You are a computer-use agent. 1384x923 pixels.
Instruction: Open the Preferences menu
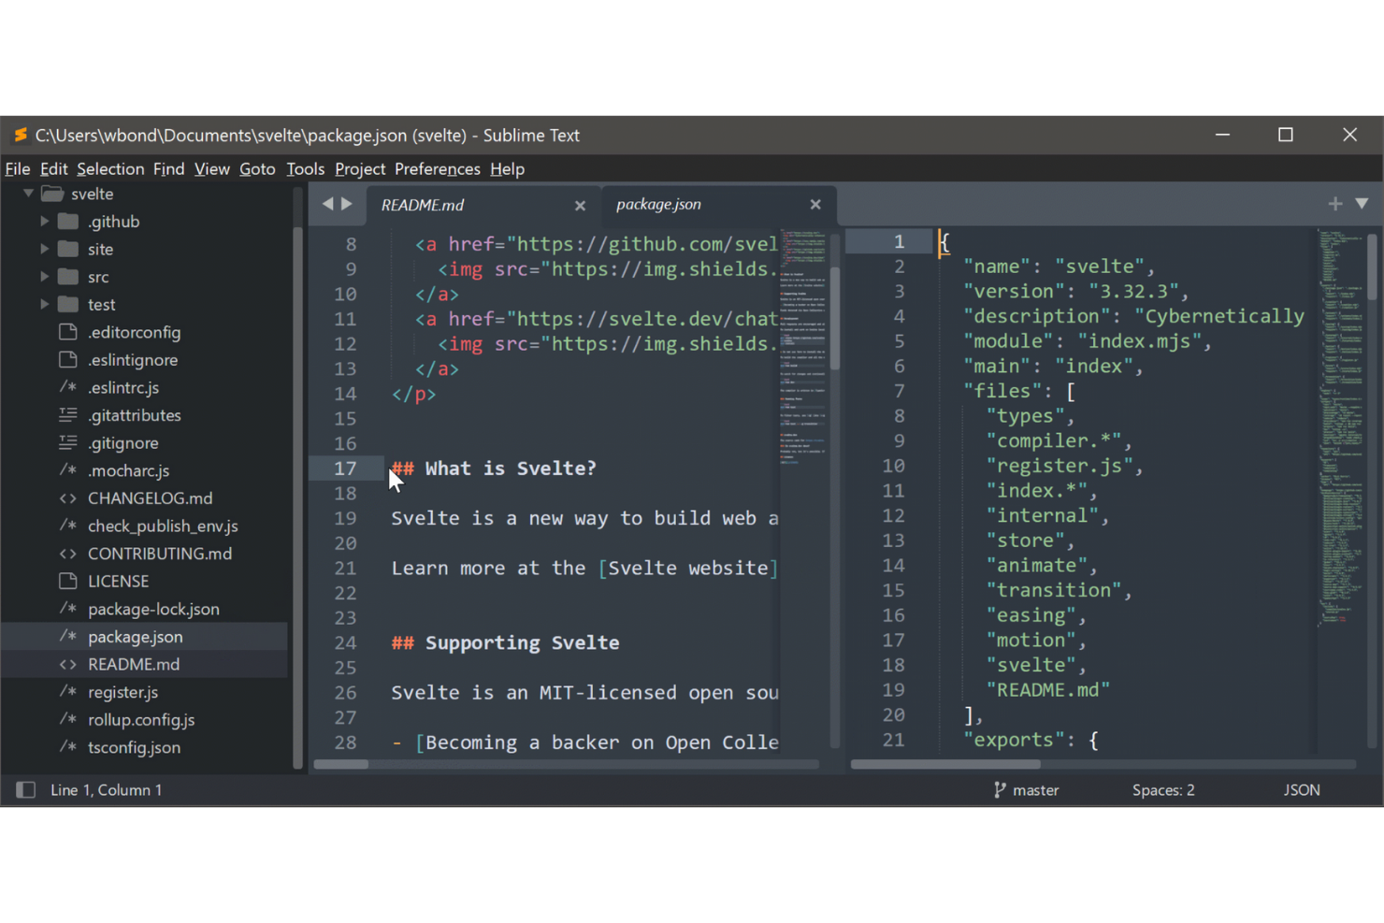click(437, 168)
